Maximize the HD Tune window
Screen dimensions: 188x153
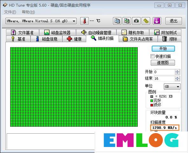[170, 5]
